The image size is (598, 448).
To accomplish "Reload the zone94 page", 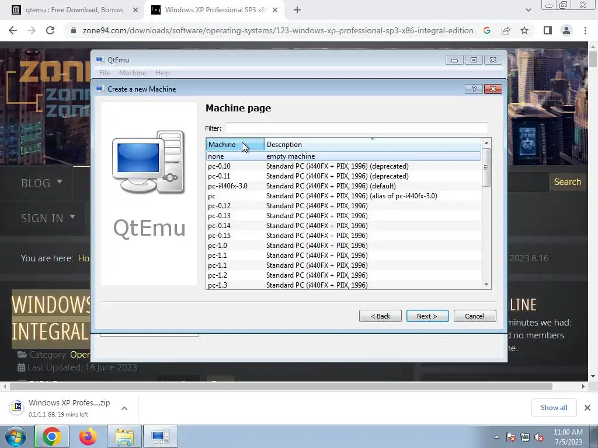I will (50, 30).
